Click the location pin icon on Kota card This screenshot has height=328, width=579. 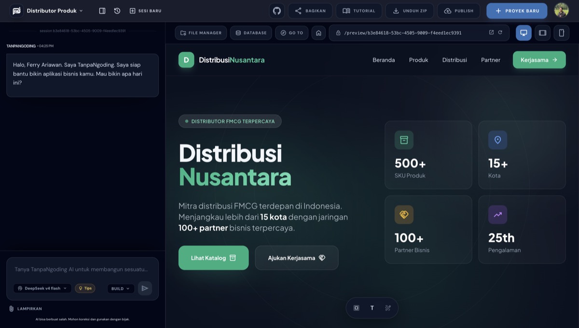[497, 140]
